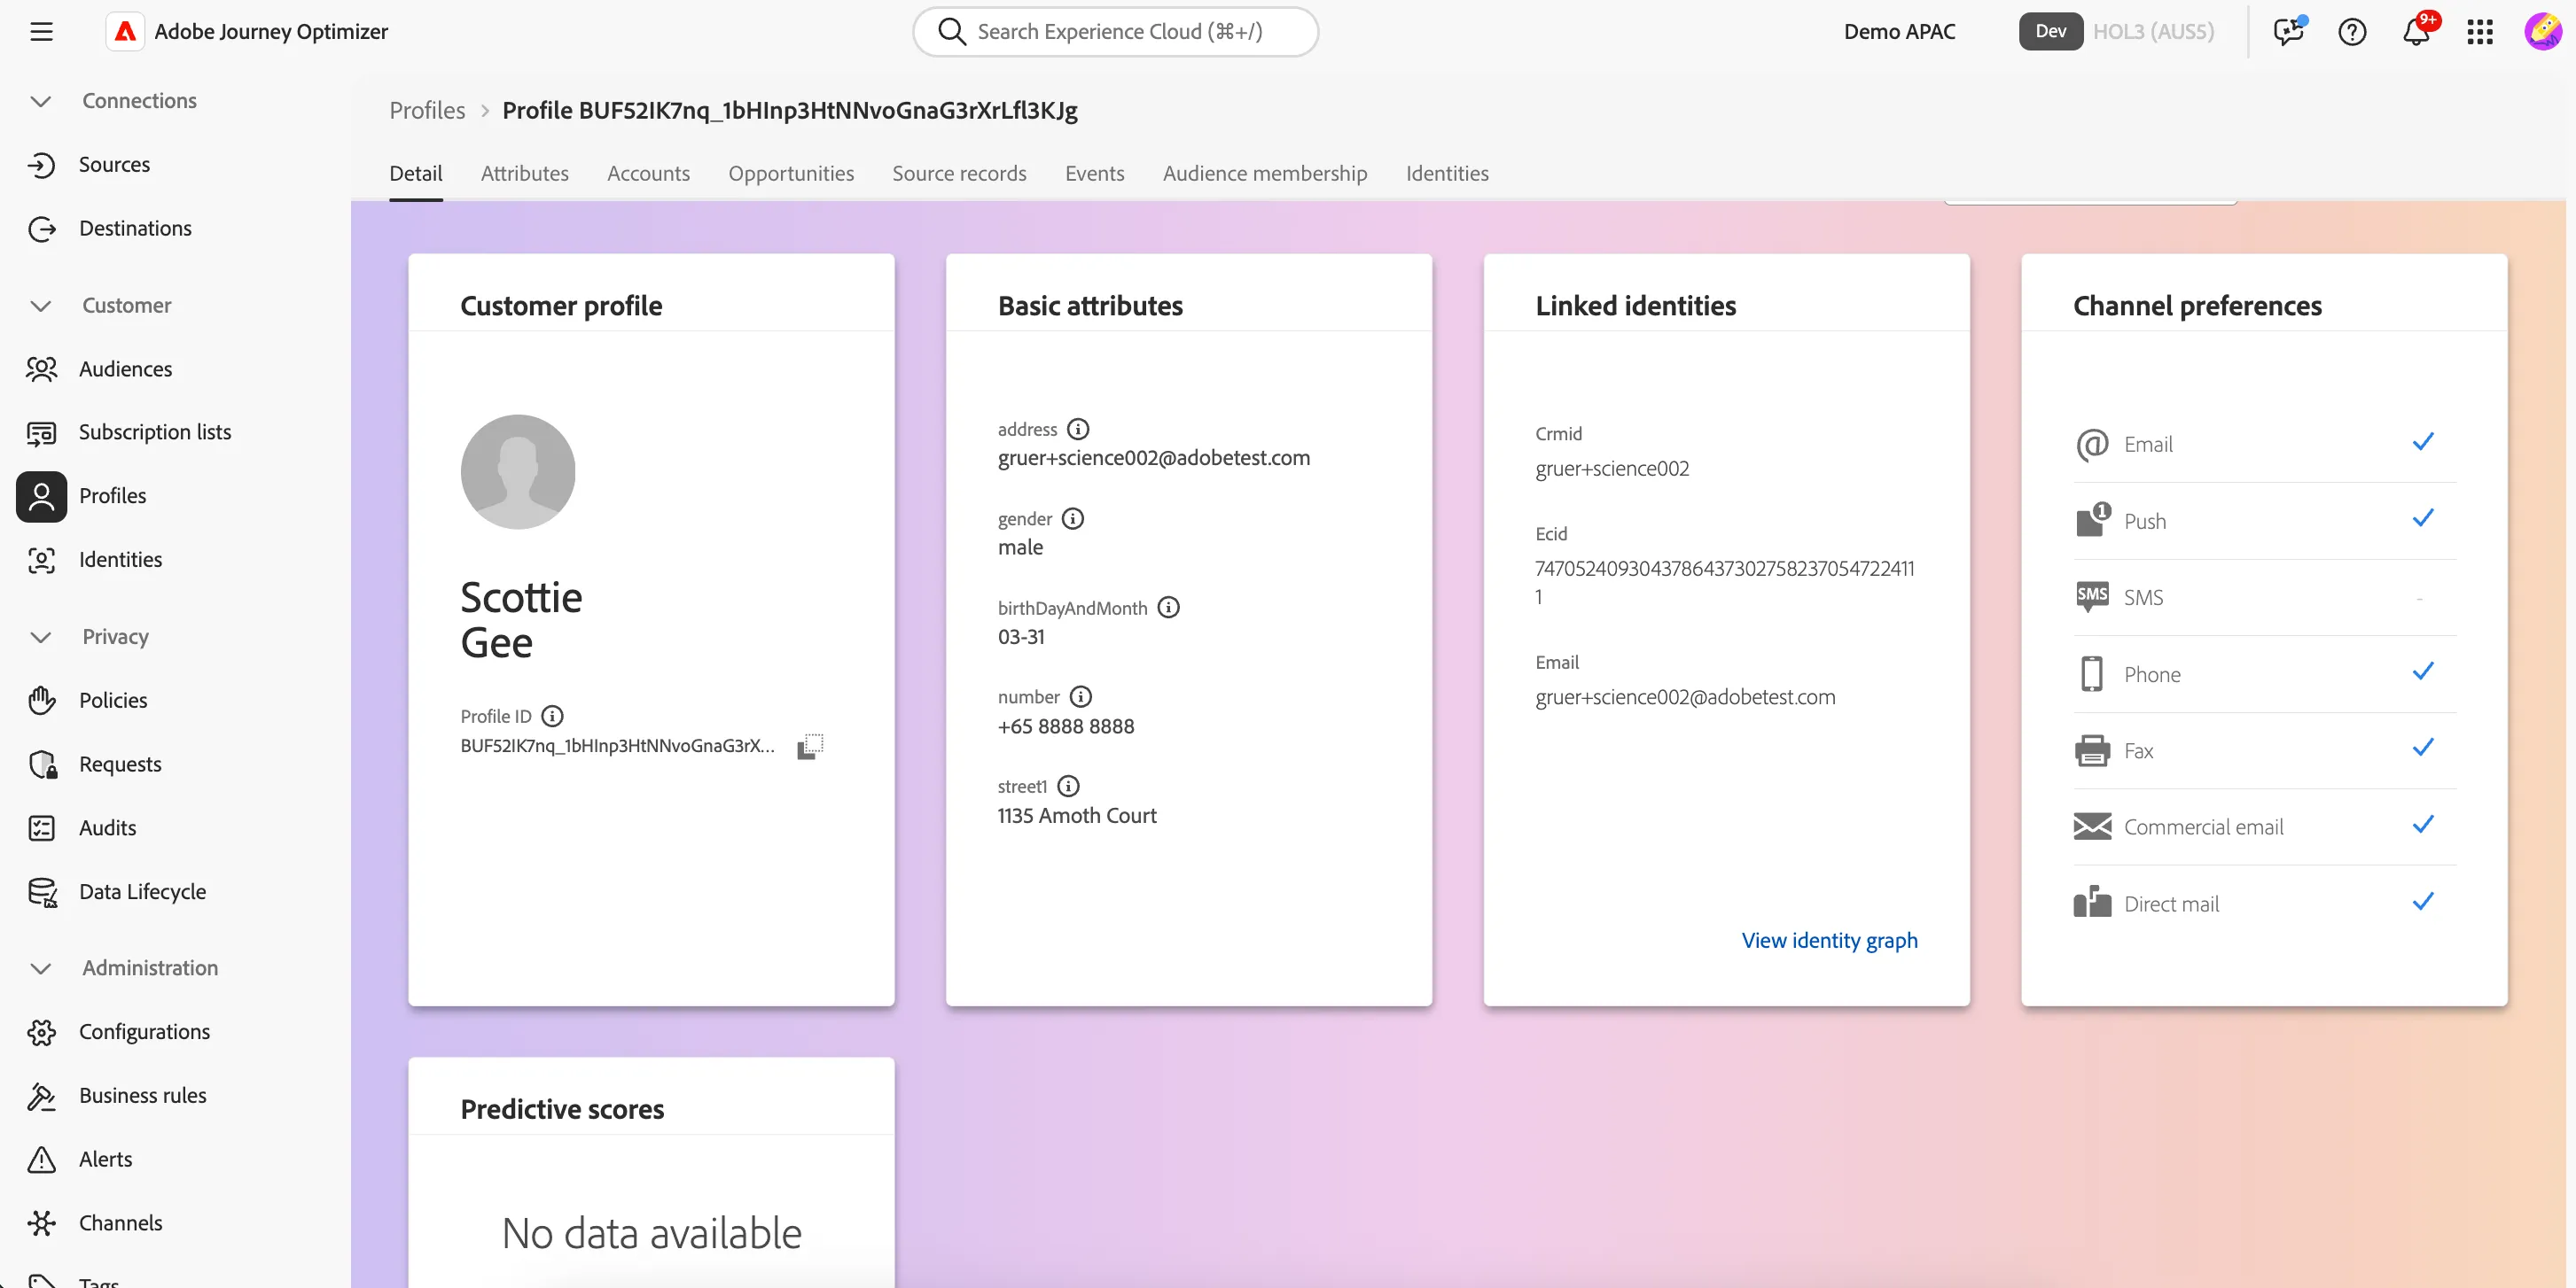Open Audiences in sidebar
This screenshot has height=1288, width=2576.
click(x=126, y=369)
